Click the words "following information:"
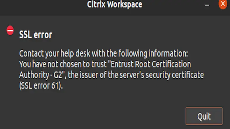This screenshot has width=230, height=129. (x=160, y=54)
